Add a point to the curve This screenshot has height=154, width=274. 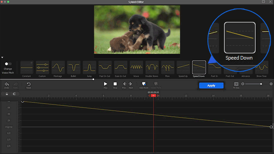[144, 84]
